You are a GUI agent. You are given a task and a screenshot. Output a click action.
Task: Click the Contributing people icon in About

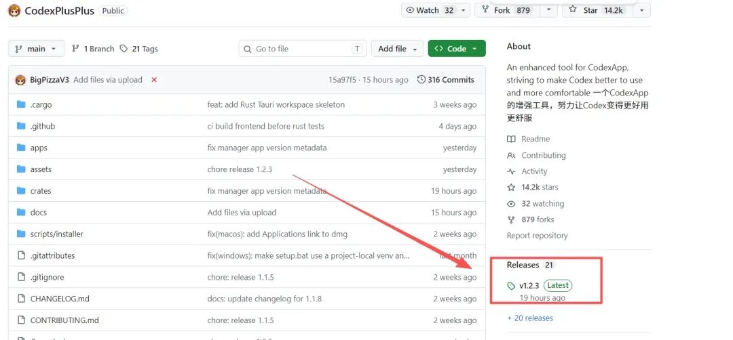(512, 155)
